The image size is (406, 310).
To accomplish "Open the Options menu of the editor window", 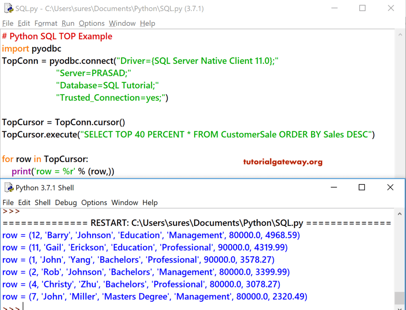I will point(92,23).
